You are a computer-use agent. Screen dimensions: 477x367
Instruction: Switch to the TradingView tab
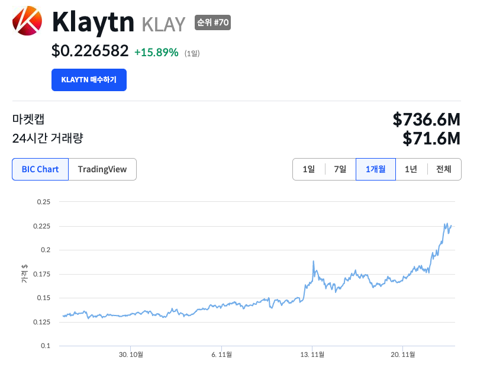102,169
